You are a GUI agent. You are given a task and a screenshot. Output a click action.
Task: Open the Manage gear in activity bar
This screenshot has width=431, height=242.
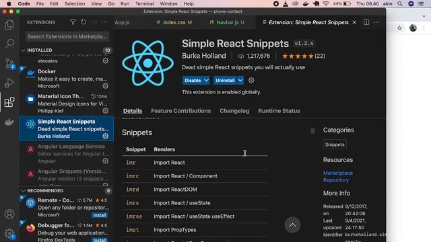click(x=9, y=233)
